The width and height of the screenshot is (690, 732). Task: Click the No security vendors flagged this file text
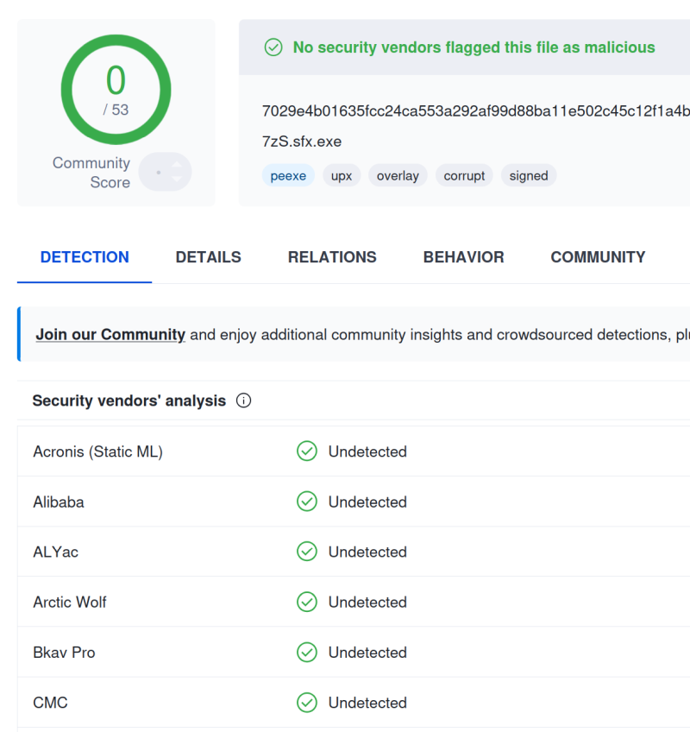point(474,47)
